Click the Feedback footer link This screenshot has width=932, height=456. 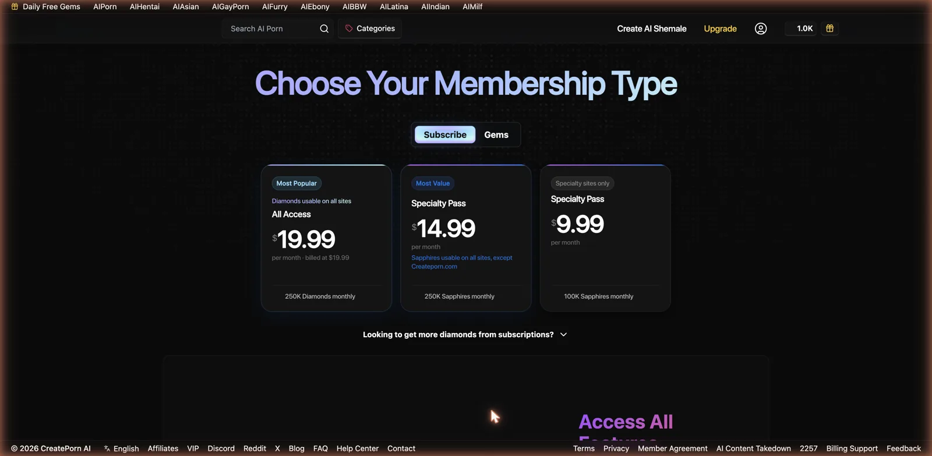pos(903,448)
